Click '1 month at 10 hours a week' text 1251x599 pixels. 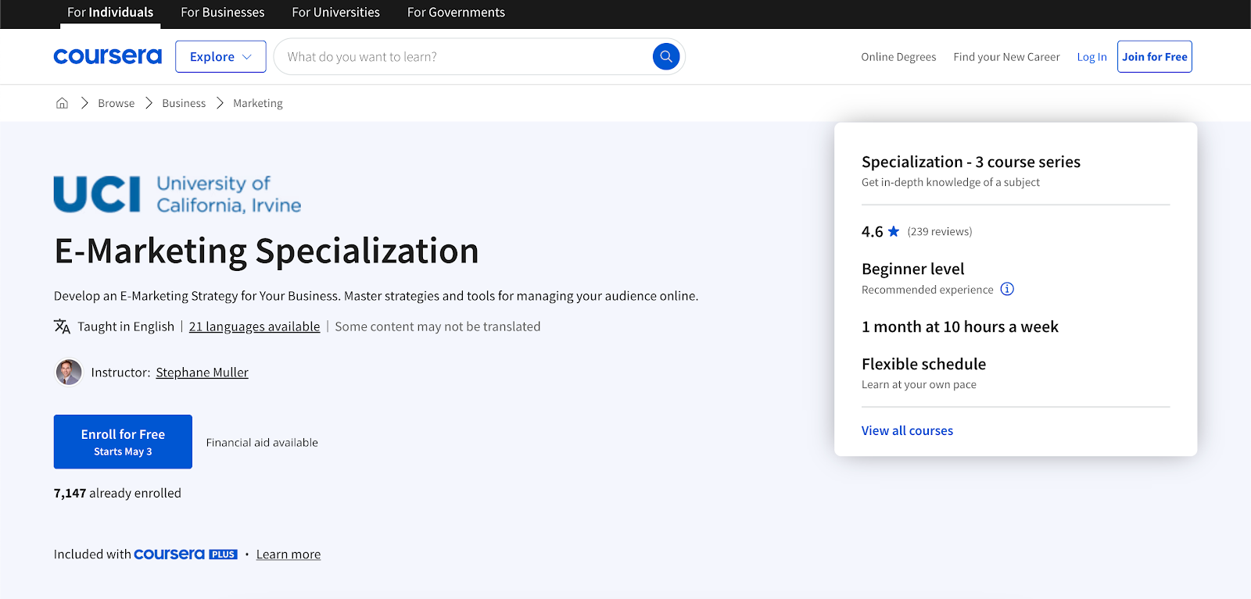coord(960,326)
